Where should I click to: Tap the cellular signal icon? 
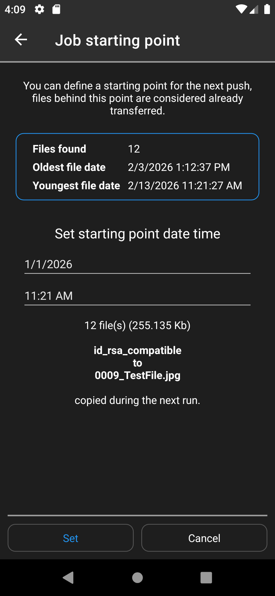[254, 9]
